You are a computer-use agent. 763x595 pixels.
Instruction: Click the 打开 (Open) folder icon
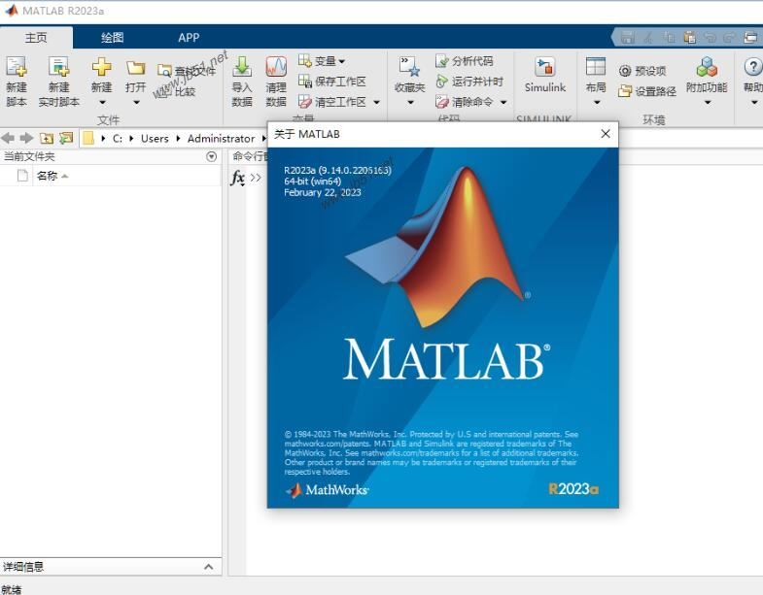coord(136,68)
